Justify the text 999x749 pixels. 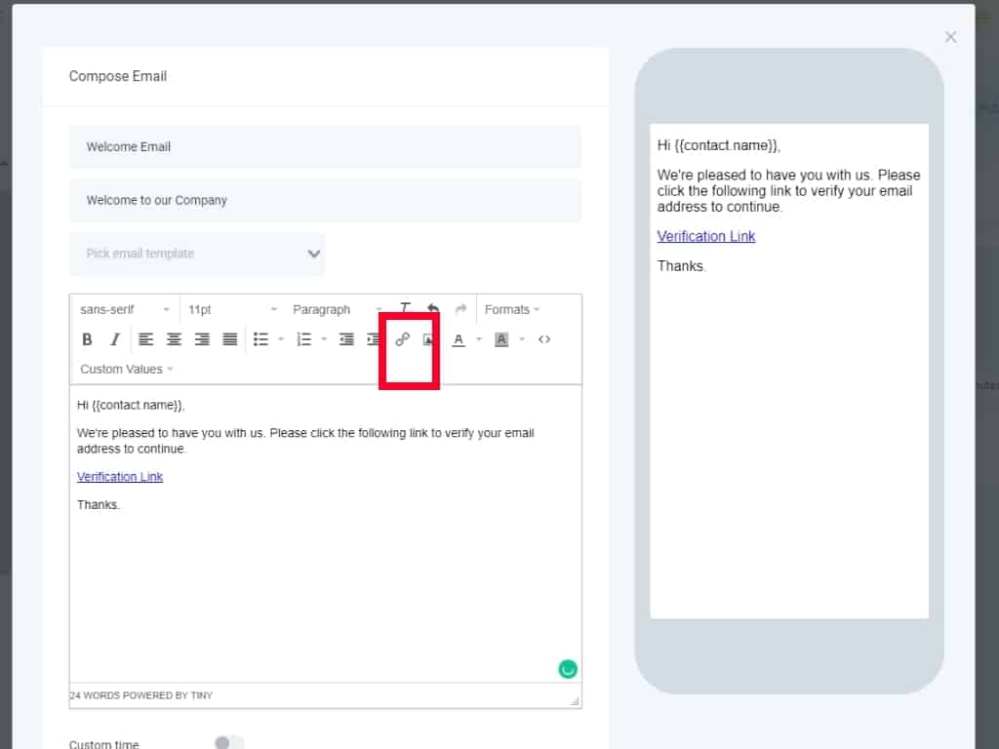point(230,339)
